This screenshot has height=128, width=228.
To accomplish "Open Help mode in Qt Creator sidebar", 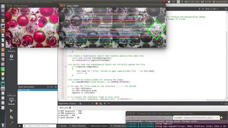I will [x=11, y=57].
